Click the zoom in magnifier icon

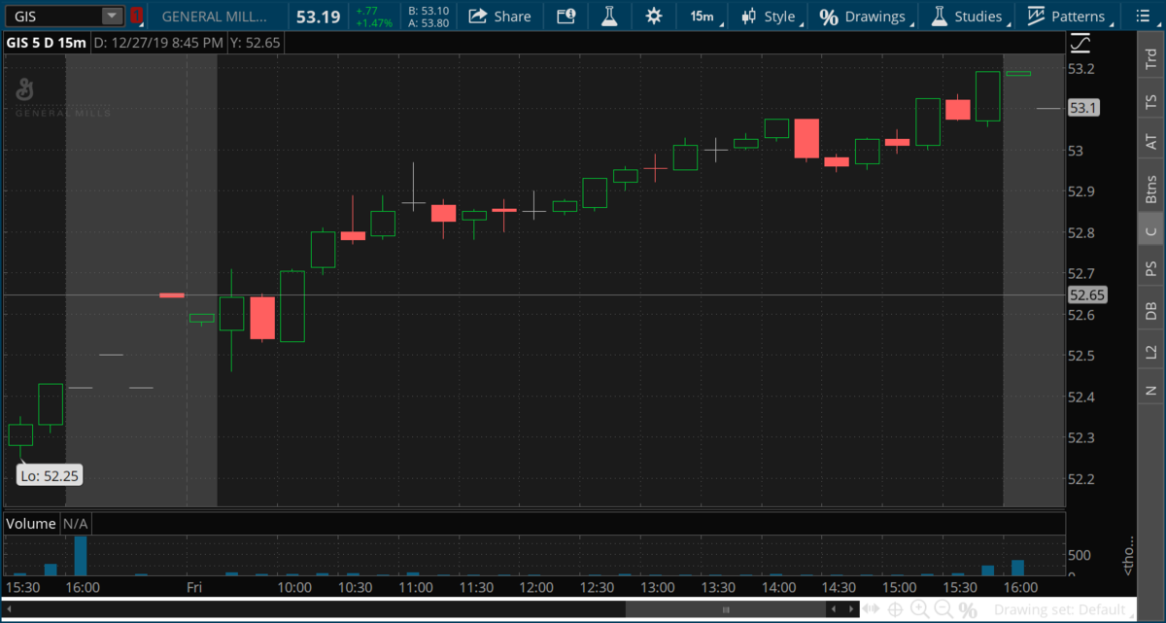[x=918, y=609]
